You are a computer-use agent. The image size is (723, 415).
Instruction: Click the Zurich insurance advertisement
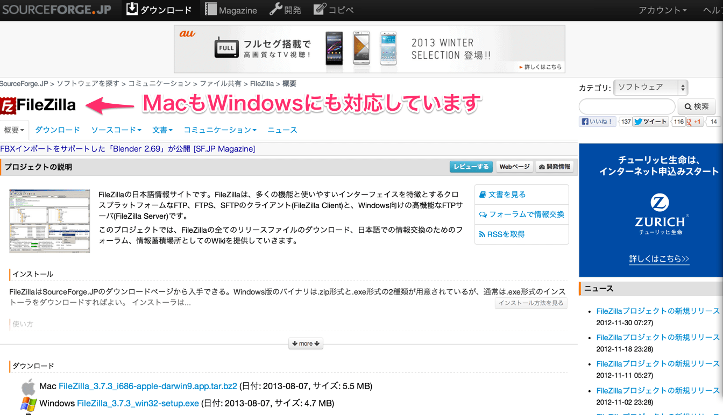651,210
